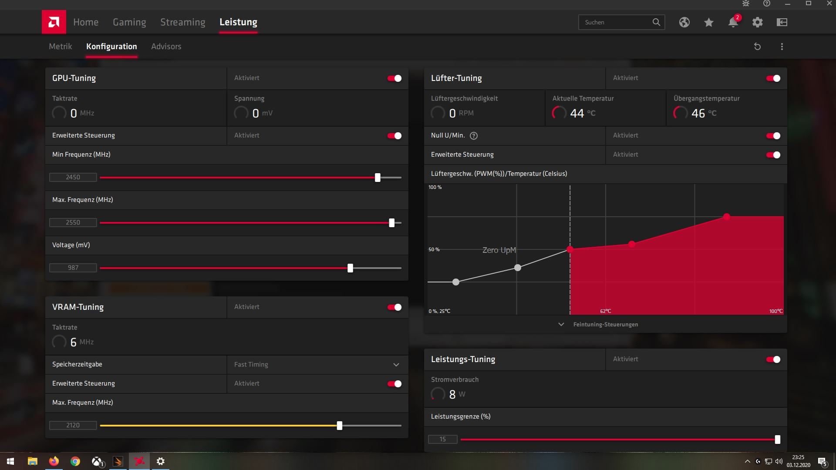Click the Null U/Min. help icon
Screen dimensions: 836x470
tap(474, 136)
